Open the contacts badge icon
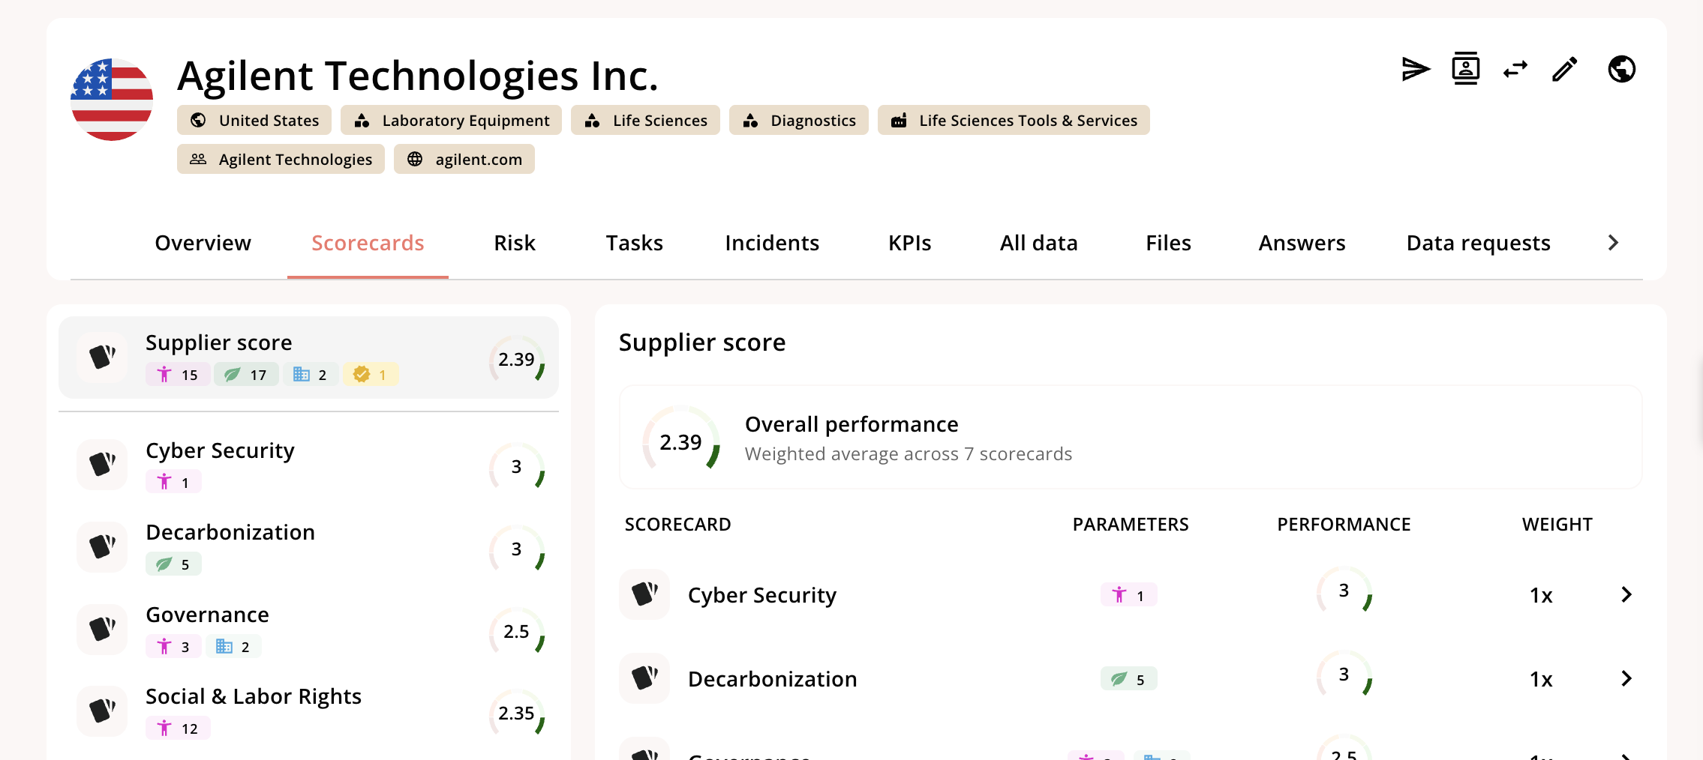The width and height of the screenshot is (1703, 760). click(1465, 69)
